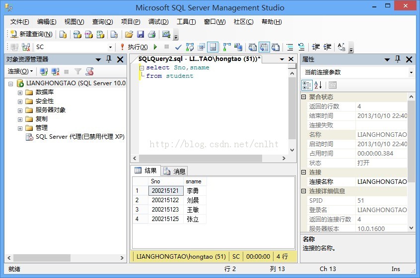This screenshot has height=278, width=420.
Task: Collapse 聚合状态 property group
Action: coord(303,97)
